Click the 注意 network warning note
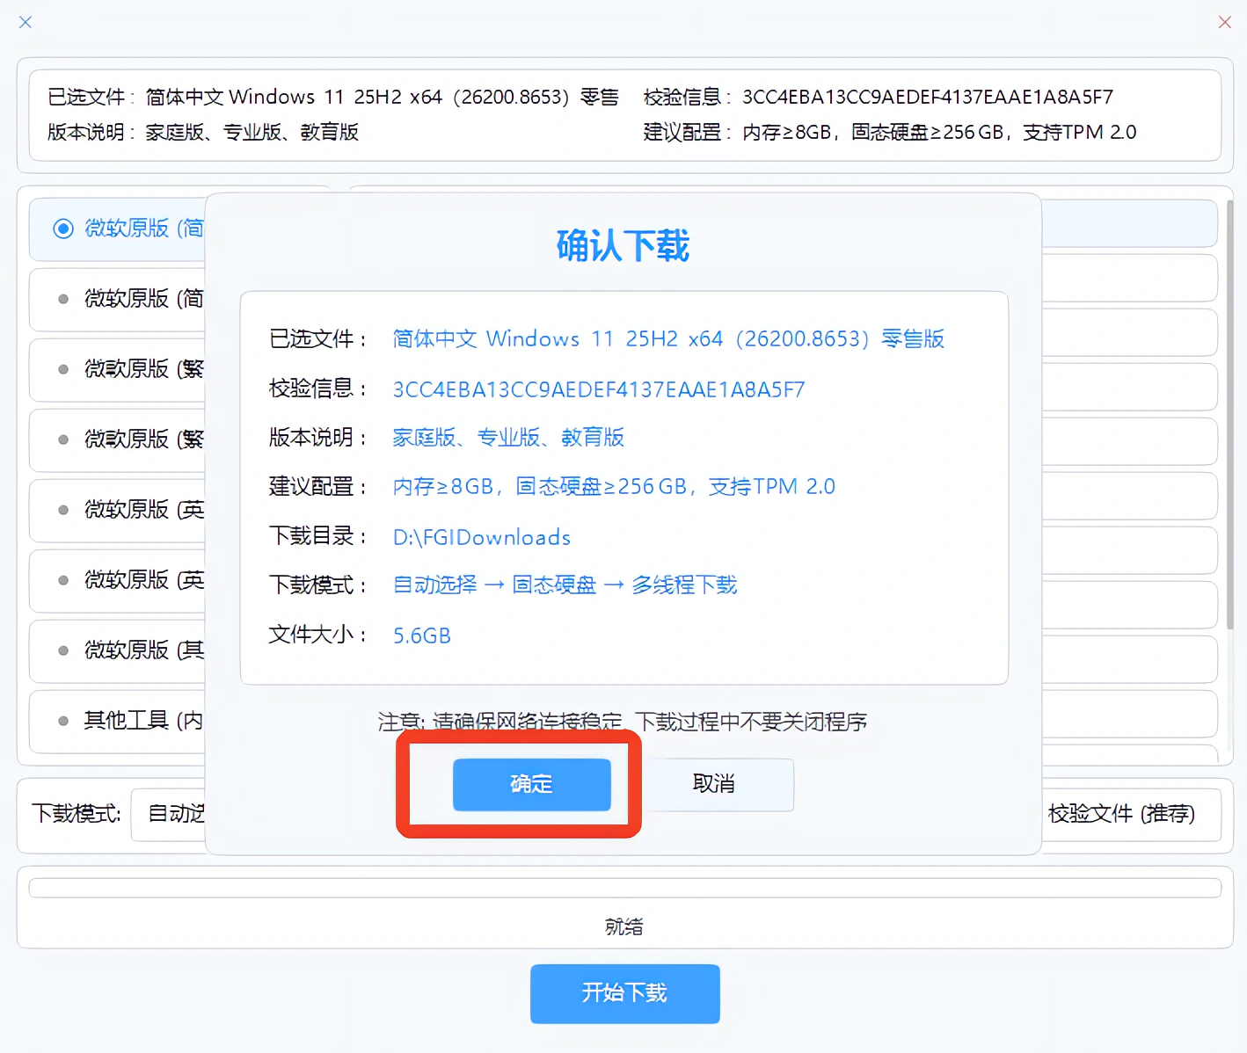The height and width of the screenshot is (1053, 1247). pos(623,722)
